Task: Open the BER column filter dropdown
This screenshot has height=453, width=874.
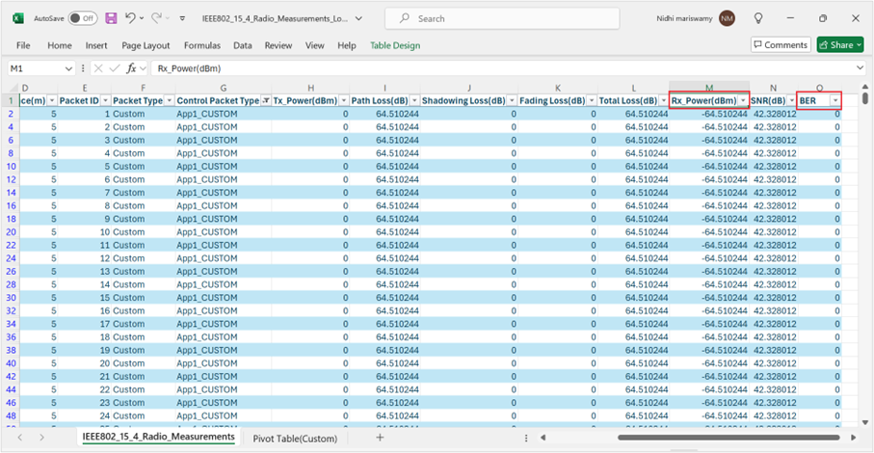Action: point(834,101)
